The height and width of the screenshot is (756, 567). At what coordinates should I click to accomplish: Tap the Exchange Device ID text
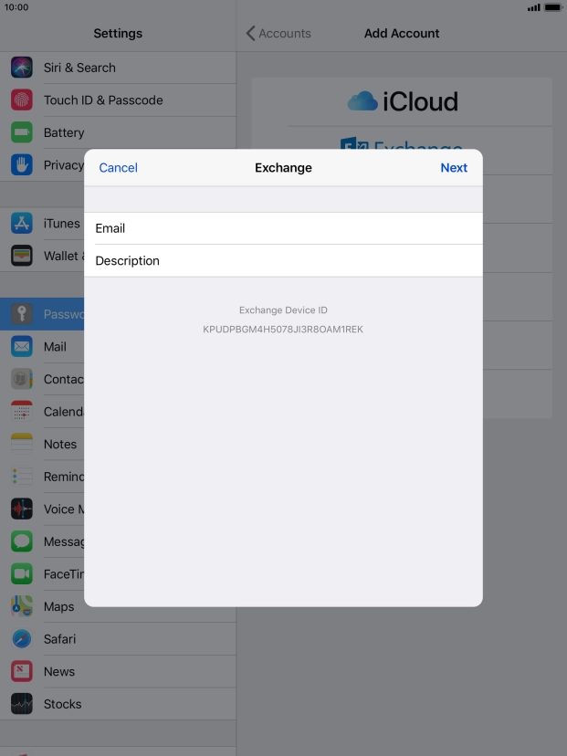tap(283, 329)
